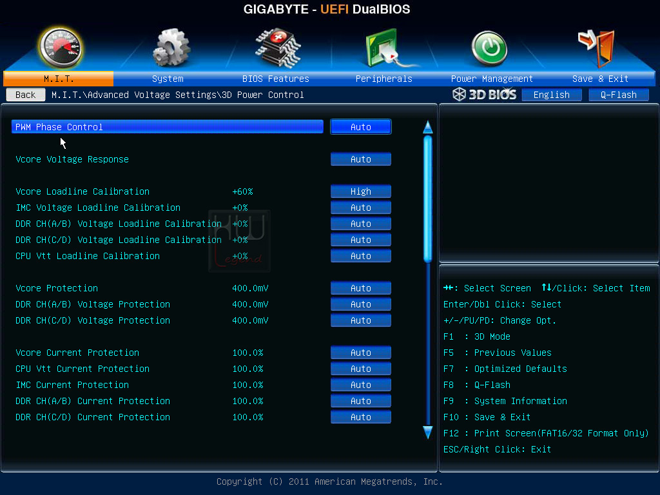660x495 pixels.
Task: Open Vcore Voltage Response Auto option
Action: click(361, 159)
